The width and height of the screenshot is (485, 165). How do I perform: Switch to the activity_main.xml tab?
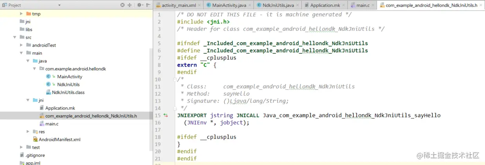[x=178, y=5]
